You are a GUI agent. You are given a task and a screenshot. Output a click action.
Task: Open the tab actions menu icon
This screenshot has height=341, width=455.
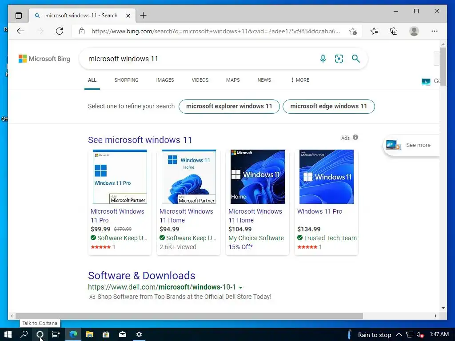(x=19, y=16)
